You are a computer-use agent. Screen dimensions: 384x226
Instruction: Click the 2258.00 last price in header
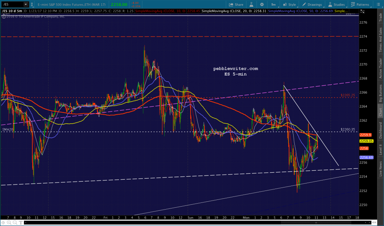click(119, 4)
